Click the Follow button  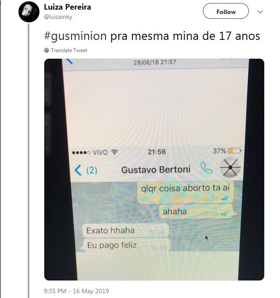[226, 11]
